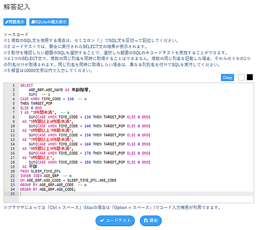
Task: Click line number 1 in the gutter
Action: tap(14, 85)
